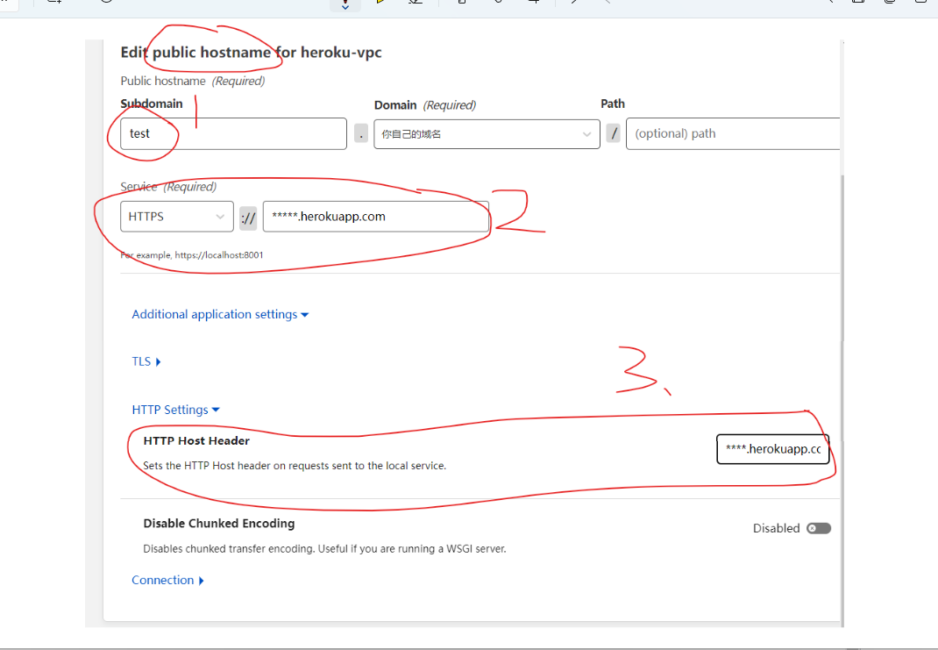Screen dimensions: 938x650
Task: Click the highlighted pen dropdown in top toolbar
Action: 345,4
